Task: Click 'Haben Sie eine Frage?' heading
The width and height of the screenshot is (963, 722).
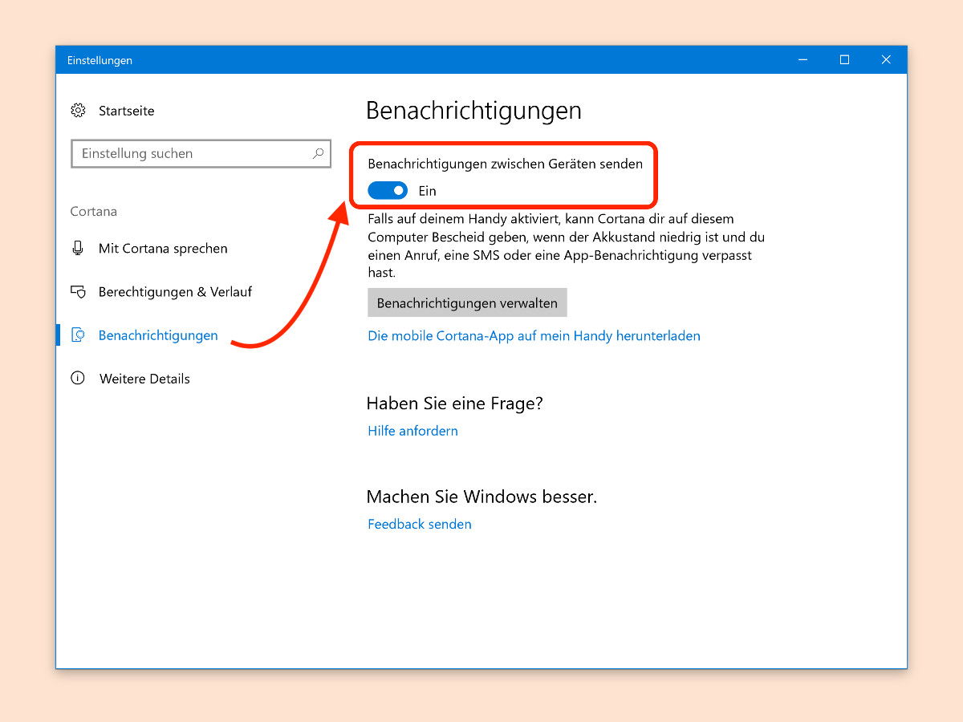Action: pyautogui.click(x=454, y=404)
